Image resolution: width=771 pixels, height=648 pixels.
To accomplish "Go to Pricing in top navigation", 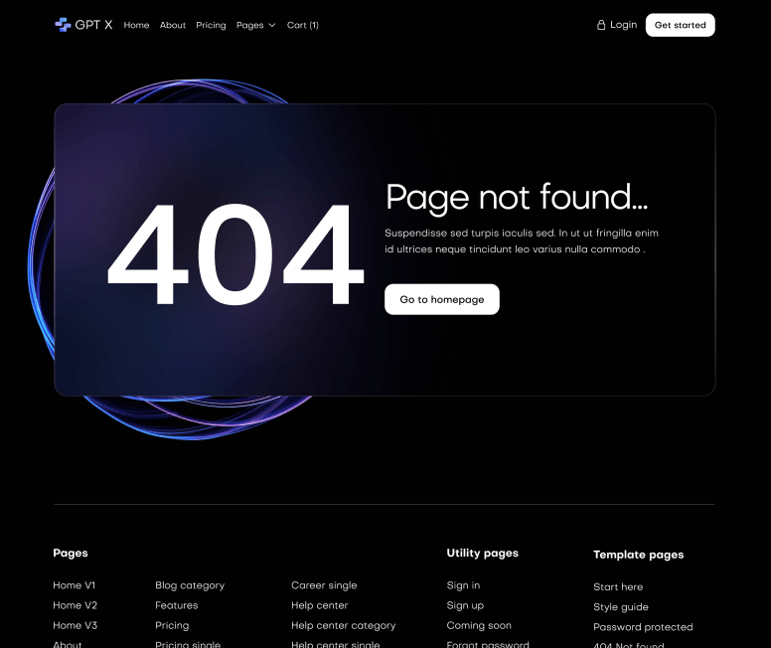I will [x=211, y=25].
